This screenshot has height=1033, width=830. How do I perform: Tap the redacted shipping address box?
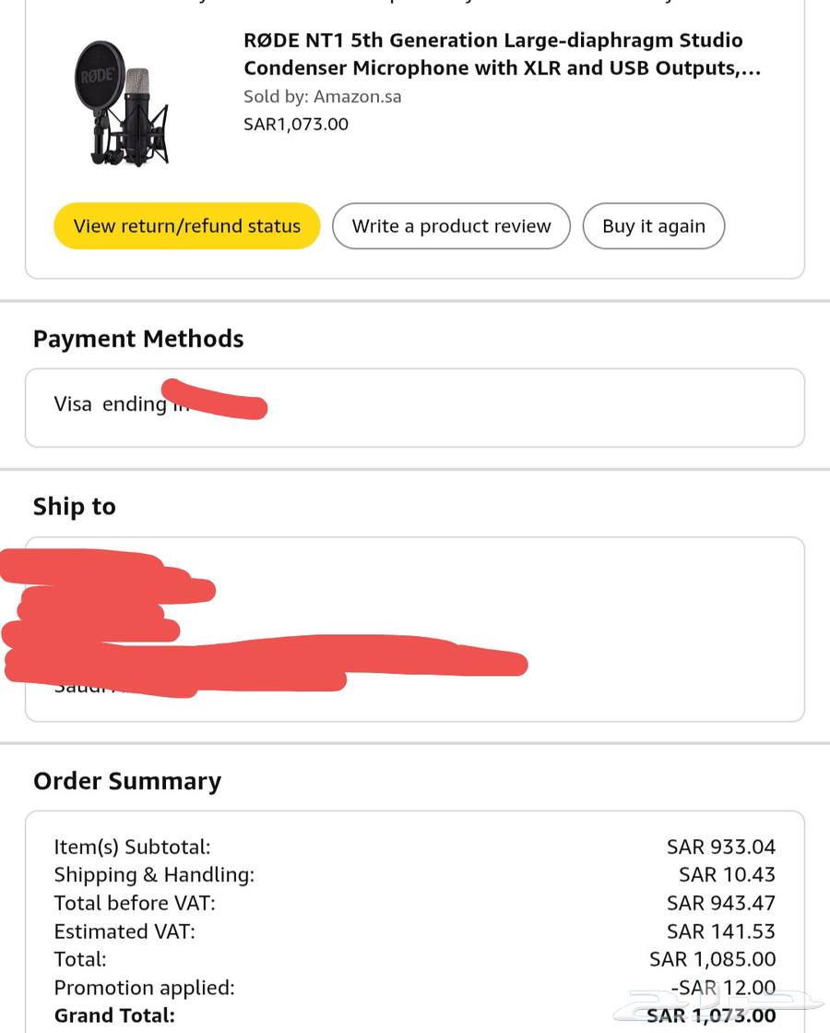414,629
